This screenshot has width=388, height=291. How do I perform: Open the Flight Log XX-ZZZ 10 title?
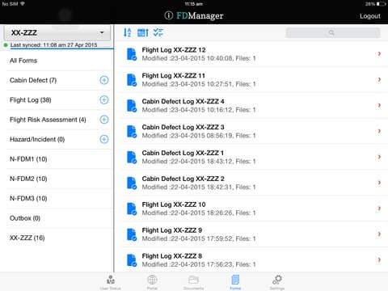coord(174,205)
